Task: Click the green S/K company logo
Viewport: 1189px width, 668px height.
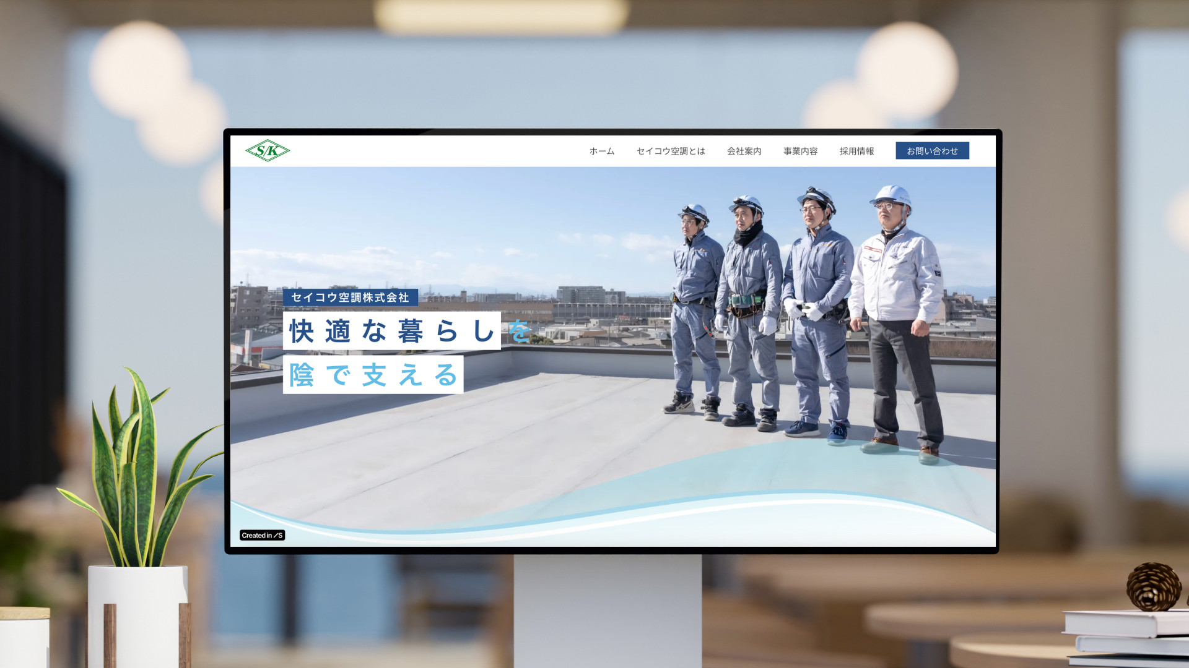Action: [x=268, y=150]
